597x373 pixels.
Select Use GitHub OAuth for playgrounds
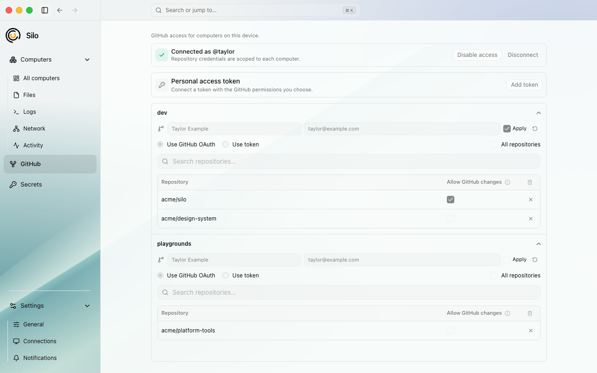pyautogui.click(x=160, y=276)
